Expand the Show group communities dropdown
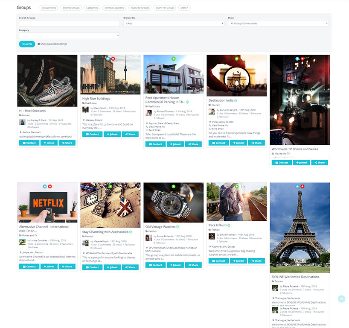This screenshot has width=349, height=328. tap(278, 23)
